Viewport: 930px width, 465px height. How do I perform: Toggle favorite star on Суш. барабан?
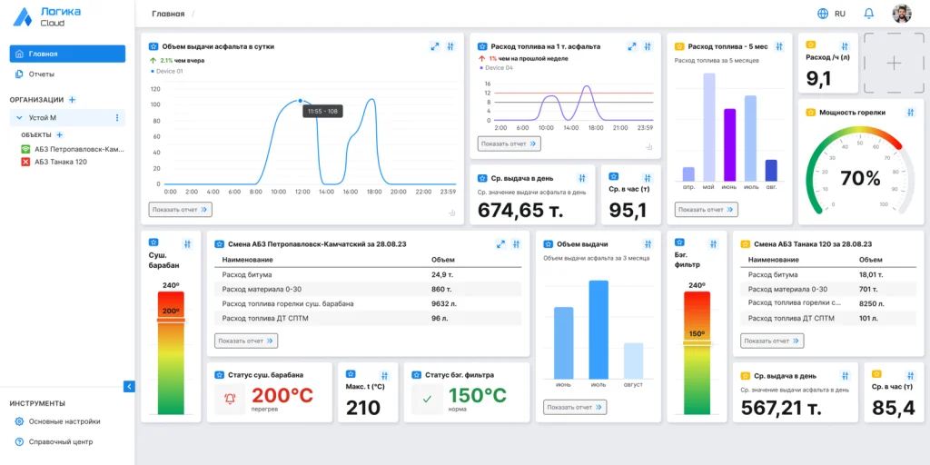click(x=153, y=242)
